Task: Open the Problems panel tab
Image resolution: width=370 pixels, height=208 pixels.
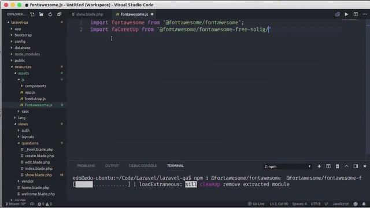Action: pyautogui.click(x=86, y=166)
